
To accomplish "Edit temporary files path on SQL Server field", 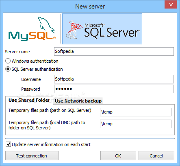I will click(x=136, y=112).
